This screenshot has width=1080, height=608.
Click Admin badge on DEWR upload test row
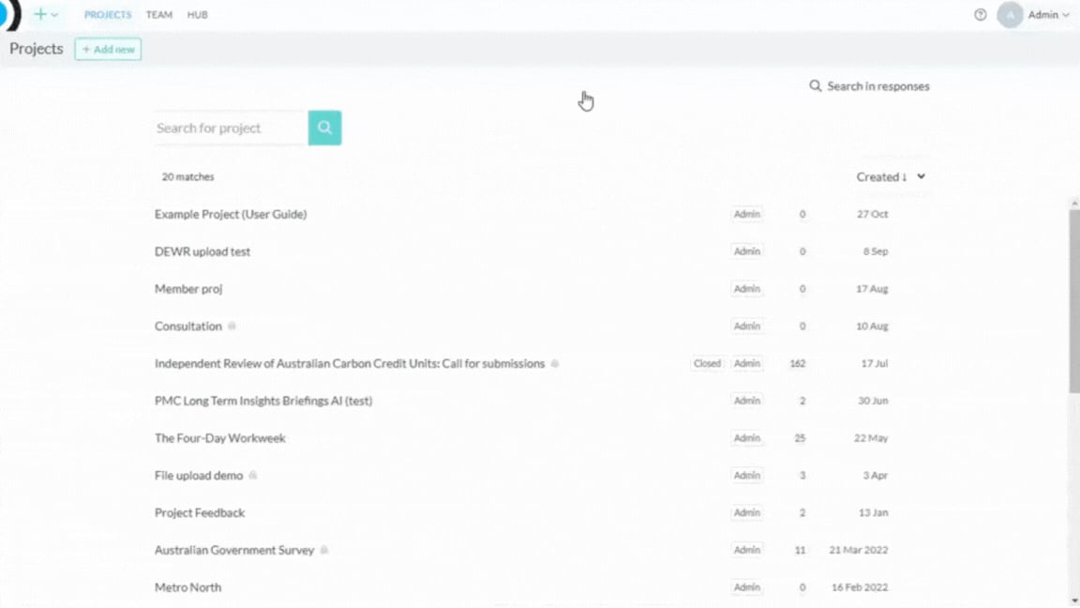click(746, 251)
